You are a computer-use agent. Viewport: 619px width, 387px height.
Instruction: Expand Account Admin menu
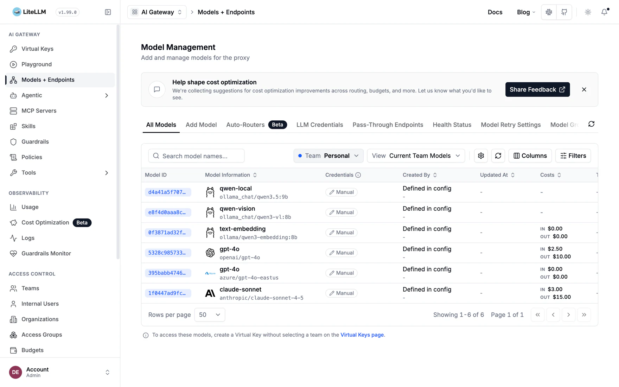(60, 372)
